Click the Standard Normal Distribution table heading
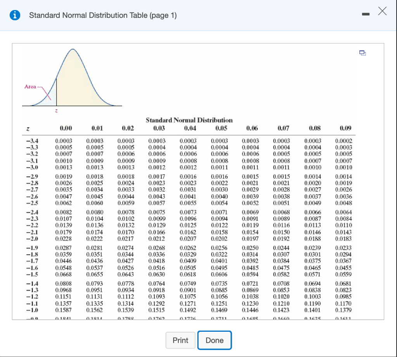397x357 pixels. (190, 120)
